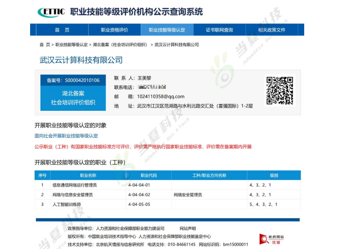Click the blurred 联系电话 value
The height and width of the screenshot is (249, 337).
[x=152, y=87]
